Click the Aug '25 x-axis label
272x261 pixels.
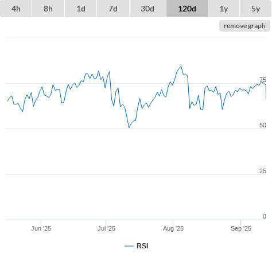(x=173, y=228)
